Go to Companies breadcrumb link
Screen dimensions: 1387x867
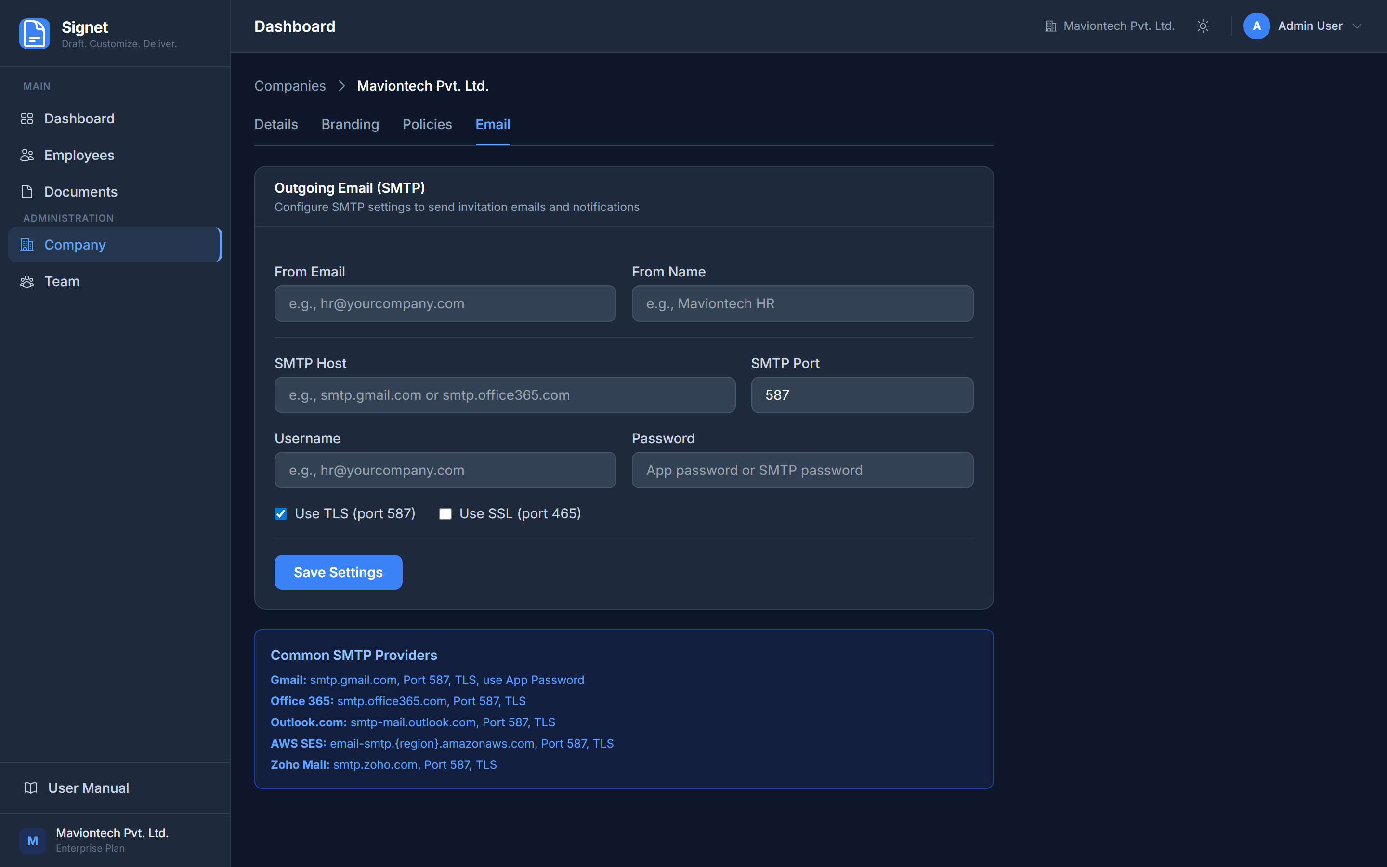[x=290, y=86]
